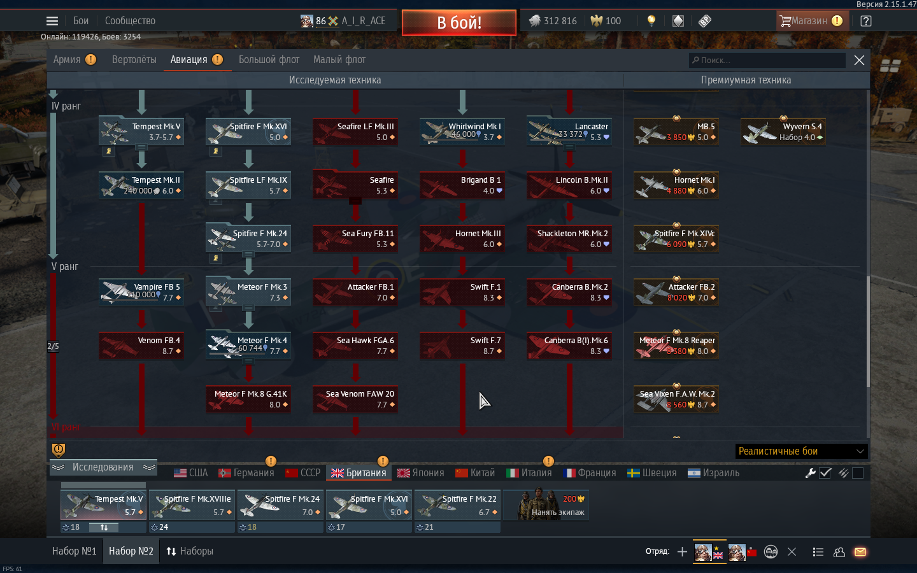Select the Франция nation tab

point(590,473)
